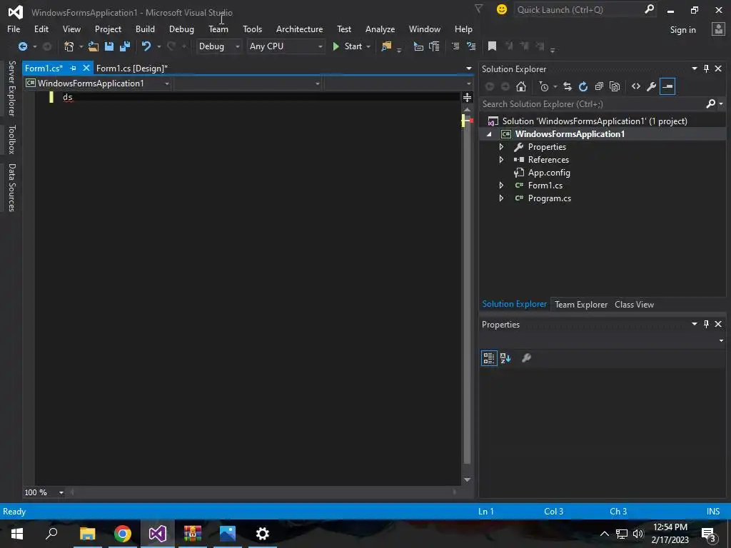Toggle auto-hide pin on Properties panel

point(706,324)
